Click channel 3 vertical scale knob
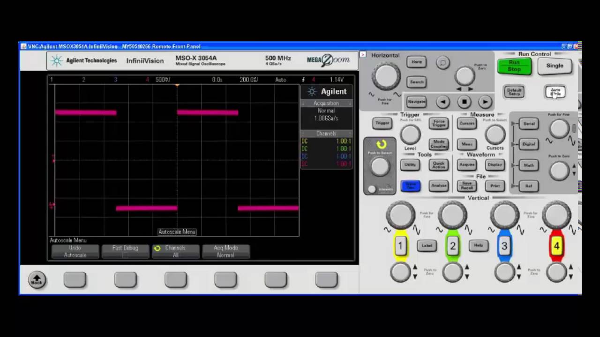This screenshot has width=600, height=337. click(x=504, y=216)
